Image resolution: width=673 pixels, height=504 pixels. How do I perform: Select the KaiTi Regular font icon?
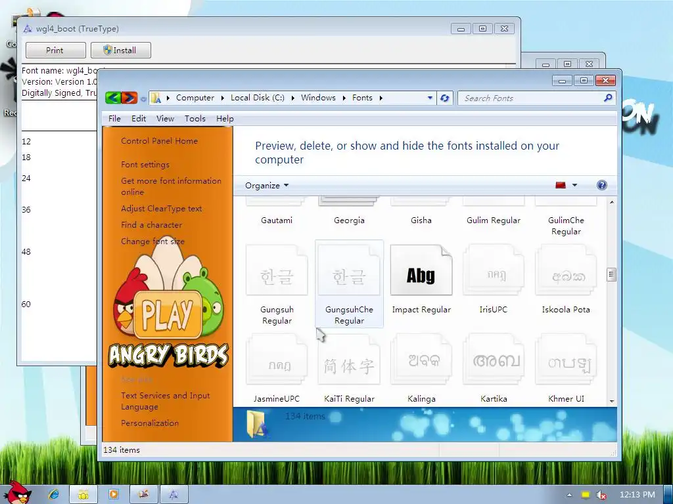click(349, 360)
